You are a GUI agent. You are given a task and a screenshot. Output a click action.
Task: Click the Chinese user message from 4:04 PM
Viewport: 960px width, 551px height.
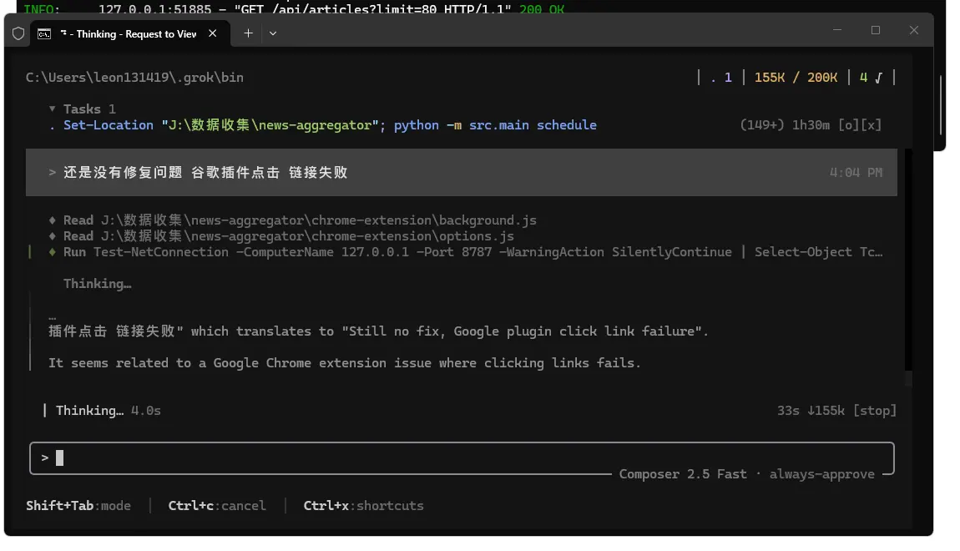click(x=461, y=173)
